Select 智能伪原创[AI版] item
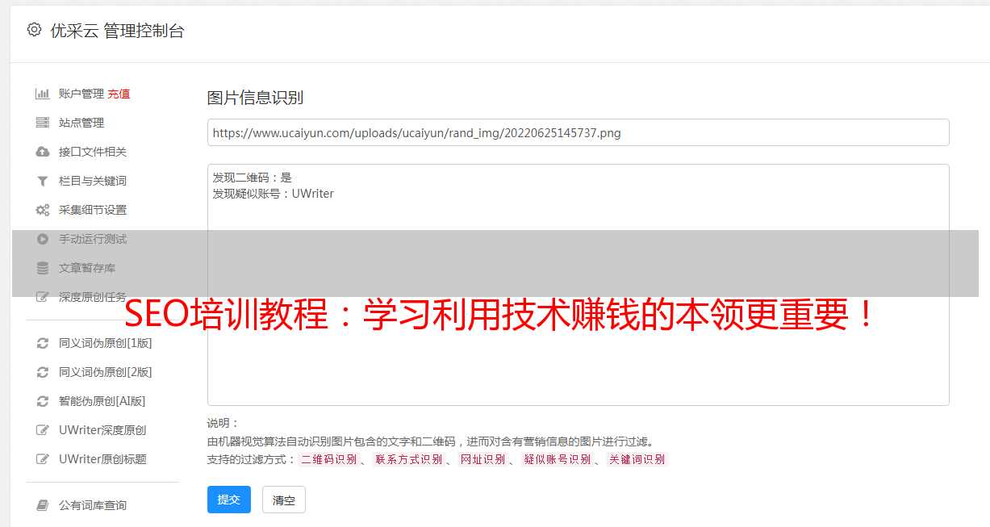Image resolution: width=990 pixels, height=527 pixels. [x=102, y=401]
